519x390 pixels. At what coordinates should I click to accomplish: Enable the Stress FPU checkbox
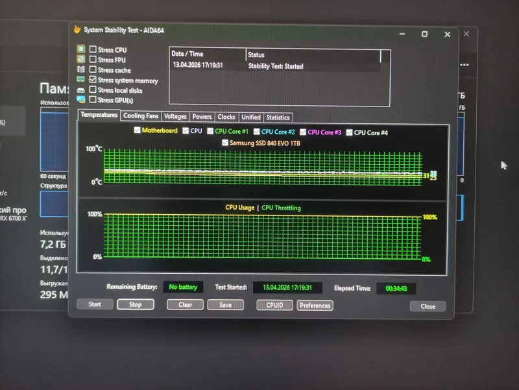(93, 59)
